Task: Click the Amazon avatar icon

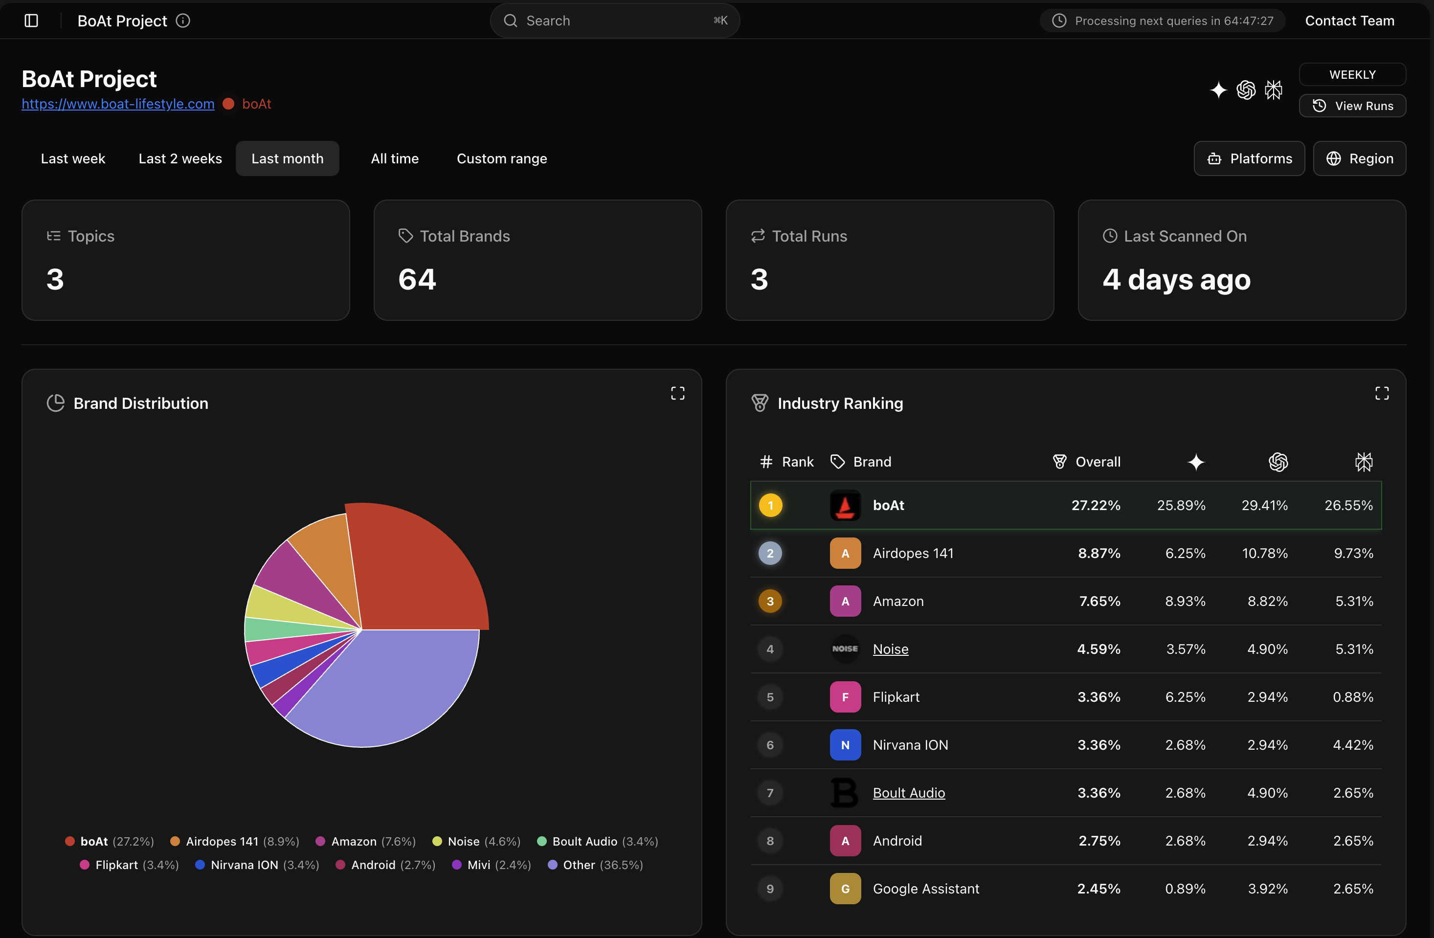Action: [x=845, y=601]
